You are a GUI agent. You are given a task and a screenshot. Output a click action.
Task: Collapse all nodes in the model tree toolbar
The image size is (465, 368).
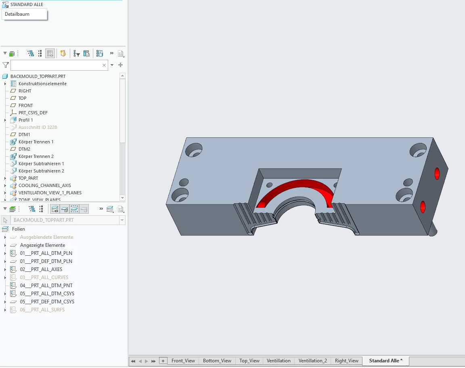pyautogui.click(x=40, y=53)
